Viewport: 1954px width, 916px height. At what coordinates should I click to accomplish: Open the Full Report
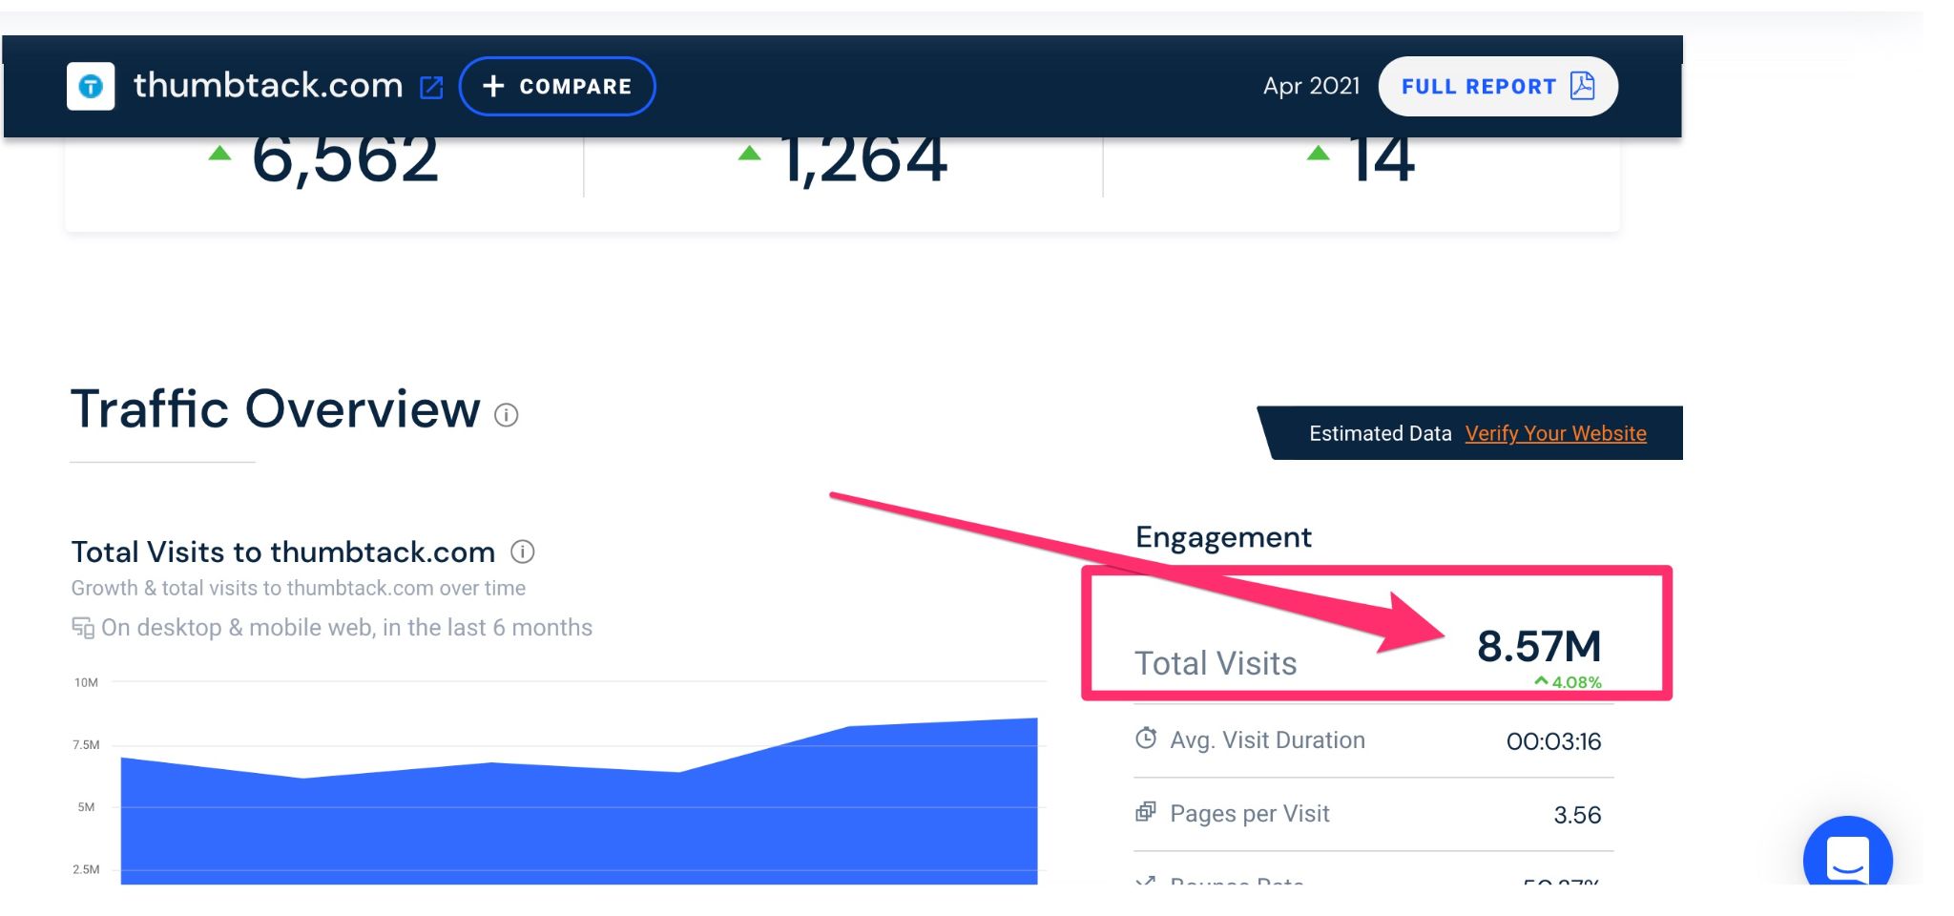pos(1478,87)
